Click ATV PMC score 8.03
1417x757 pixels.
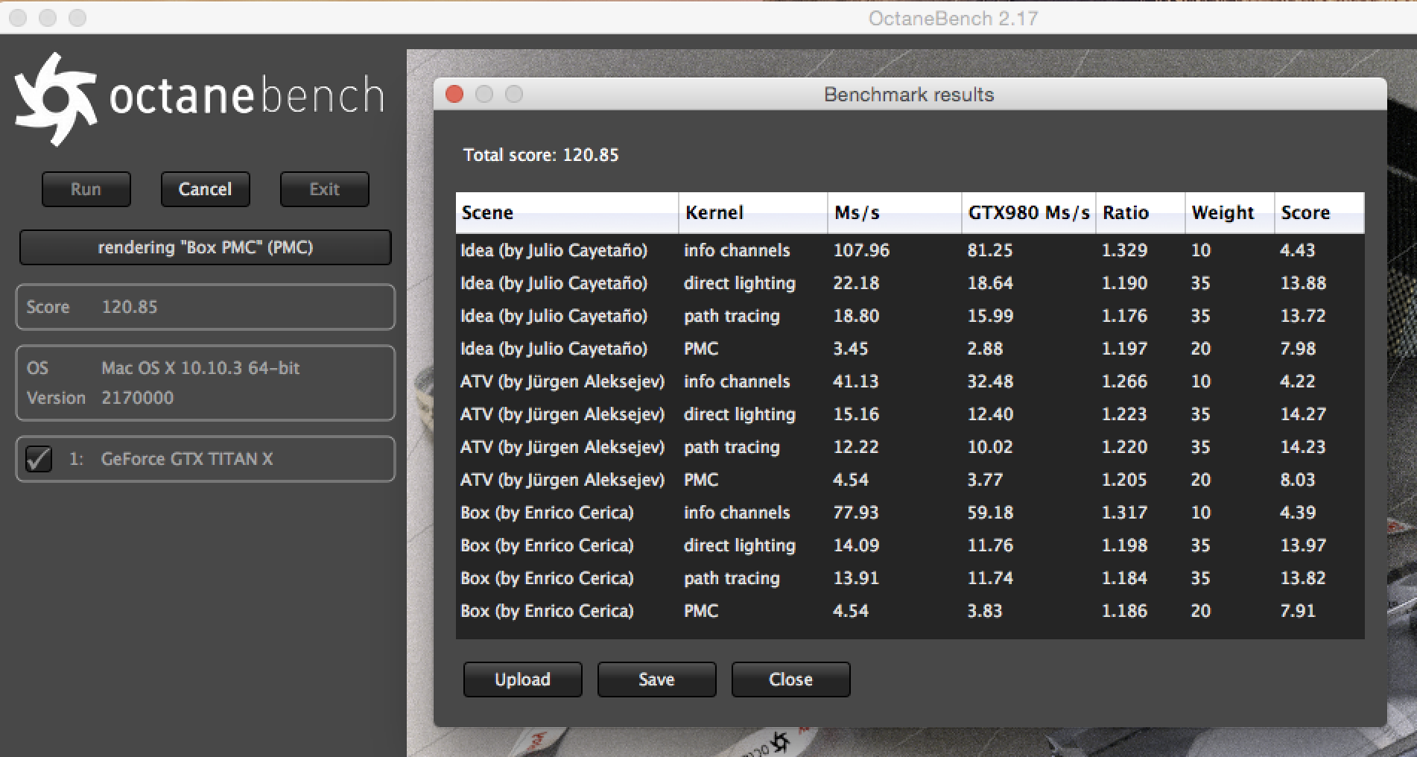pos(1298,480)
